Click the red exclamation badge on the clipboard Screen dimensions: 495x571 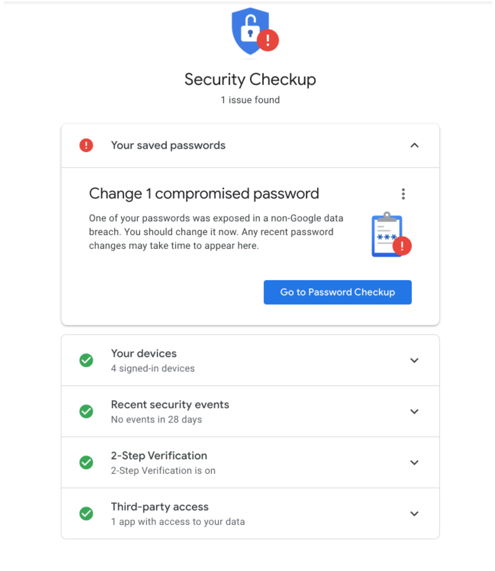tap(401, 246)
